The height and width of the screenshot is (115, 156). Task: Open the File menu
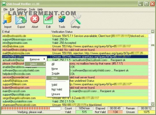5,10
